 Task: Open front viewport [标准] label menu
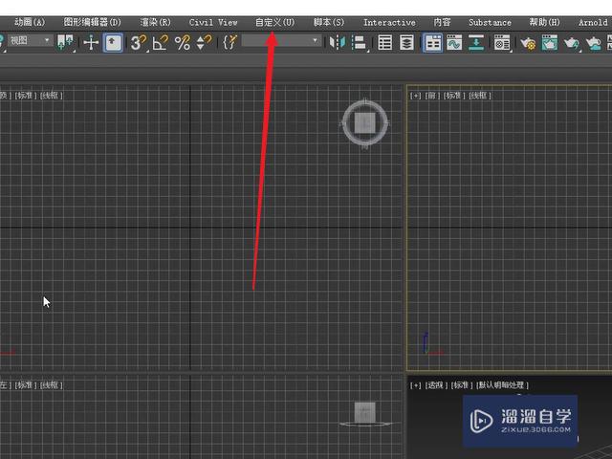click(x=453, y=96)
